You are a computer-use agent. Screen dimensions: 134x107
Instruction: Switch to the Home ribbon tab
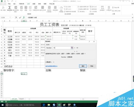9,4
